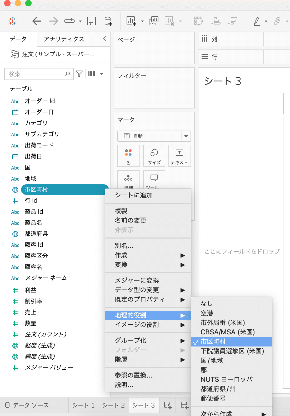Select NUTS ヨーロッパ geographic role
Image resolution: width=290 pixels, height=416 pixels.
click(232, 379)
